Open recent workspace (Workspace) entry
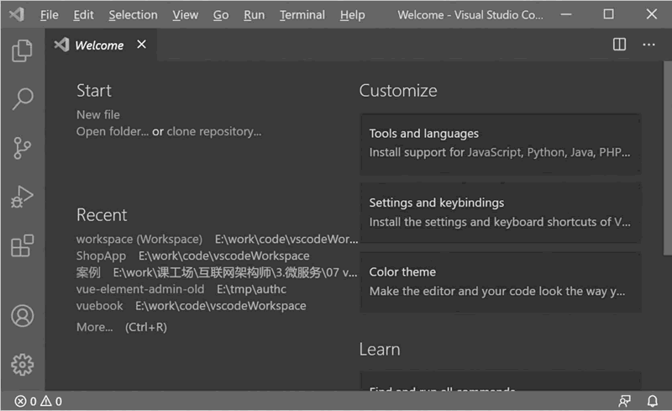The image size is (672, 411). (x=139, y=239)
